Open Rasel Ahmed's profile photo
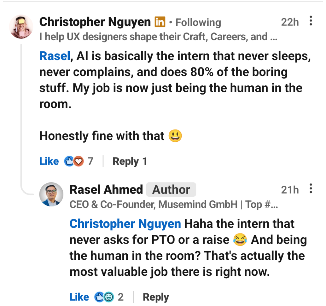The height and width of the screenshot is (306, 326). (51, 194)
